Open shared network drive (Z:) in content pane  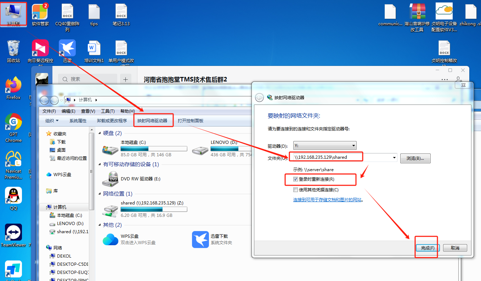click(145, 209)
